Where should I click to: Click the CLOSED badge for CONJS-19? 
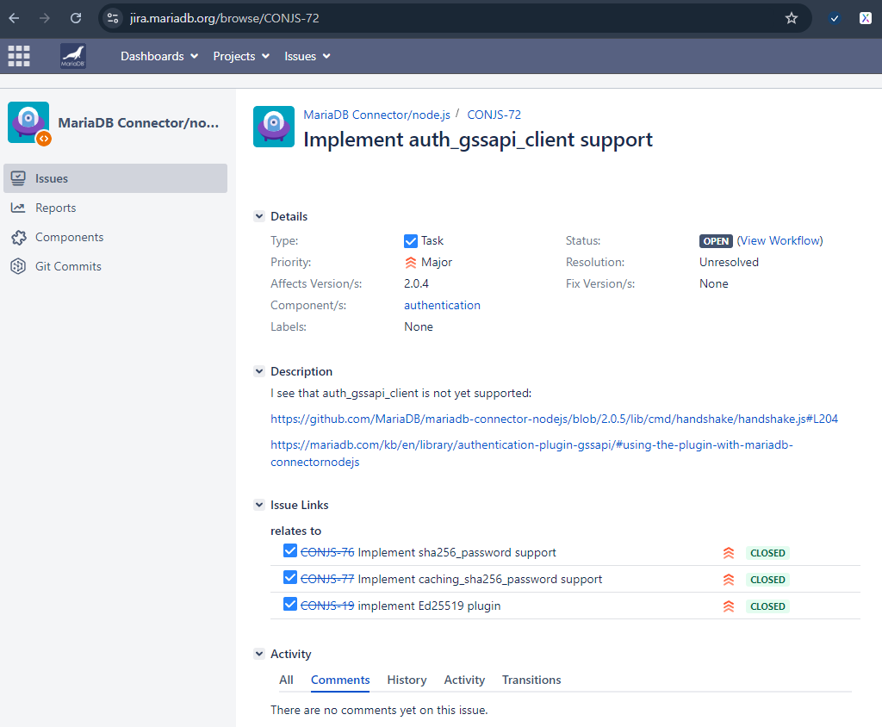pos(767,606)
